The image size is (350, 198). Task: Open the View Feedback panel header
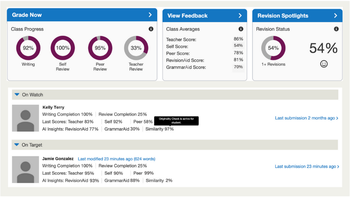click(x=205, y=16)
